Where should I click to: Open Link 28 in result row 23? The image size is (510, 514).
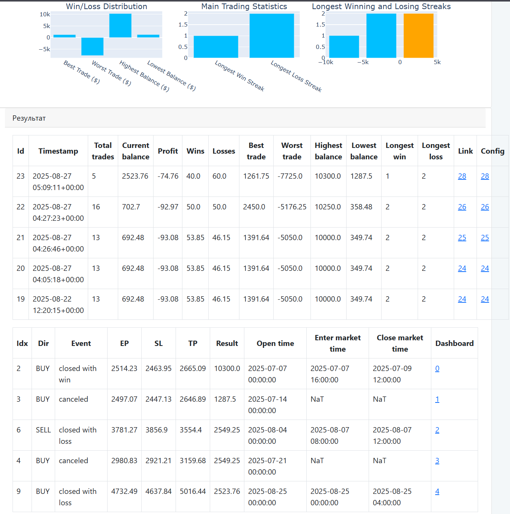click(x=462, y=176)
